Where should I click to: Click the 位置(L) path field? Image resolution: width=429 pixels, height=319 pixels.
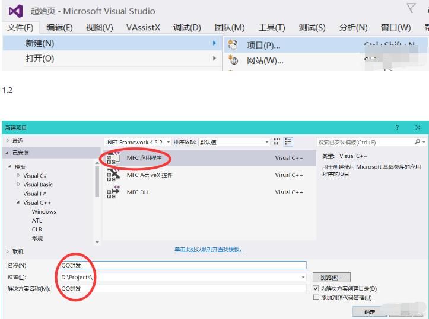click(183, 277)
